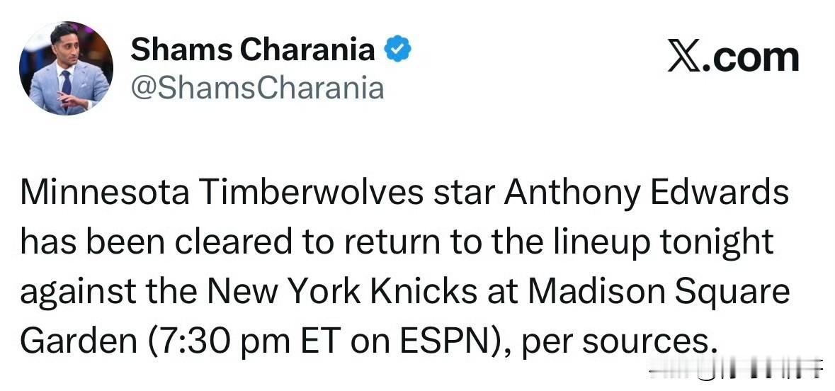Click the phrase "per sources"
The height and width of the screenshot is (391, 835).
pyautogui.click(x=615, y=342)
